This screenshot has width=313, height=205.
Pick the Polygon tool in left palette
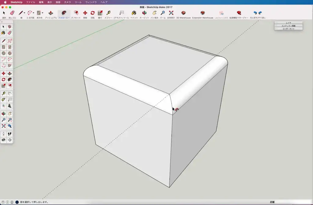point(9,53)
